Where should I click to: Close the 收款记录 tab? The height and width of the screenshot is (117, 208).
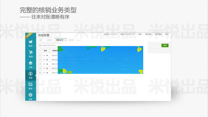(x=65, y=40)
